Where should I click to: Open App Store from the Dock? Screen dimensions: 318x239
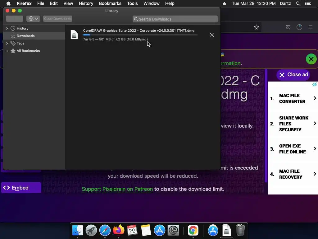159,231
